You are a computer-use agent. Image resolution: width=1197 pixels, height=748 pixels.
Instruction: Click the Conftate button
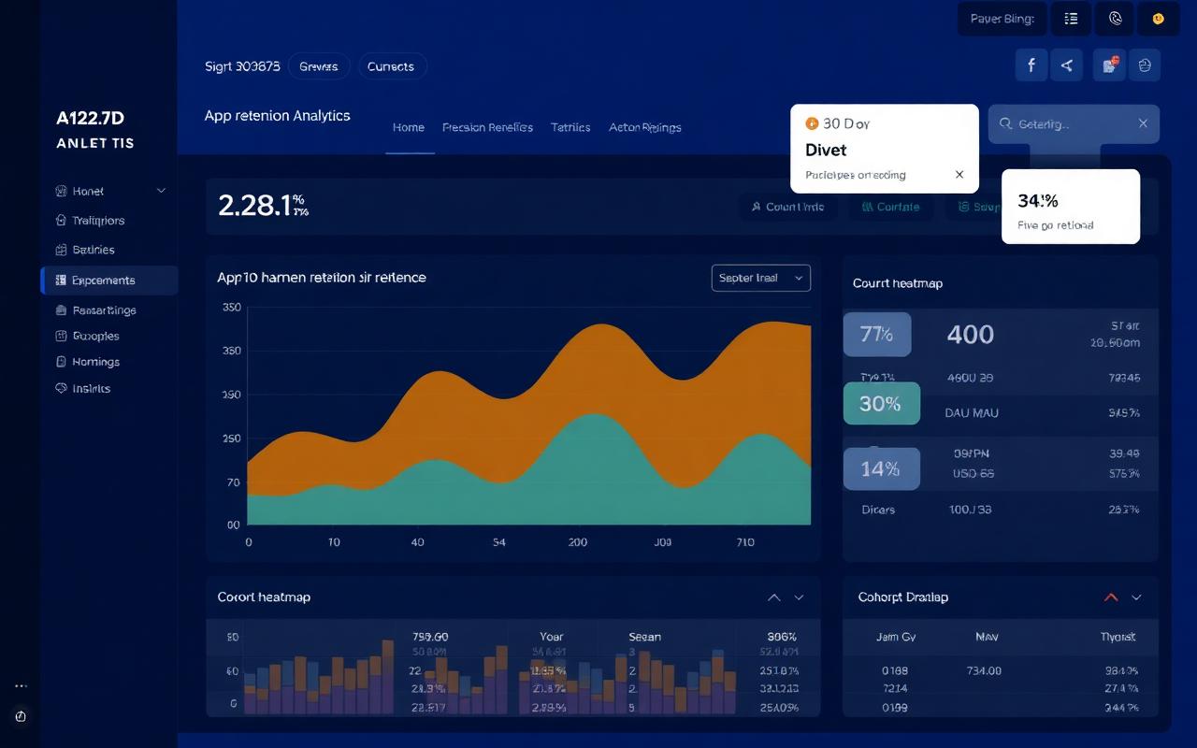point(890,208)
